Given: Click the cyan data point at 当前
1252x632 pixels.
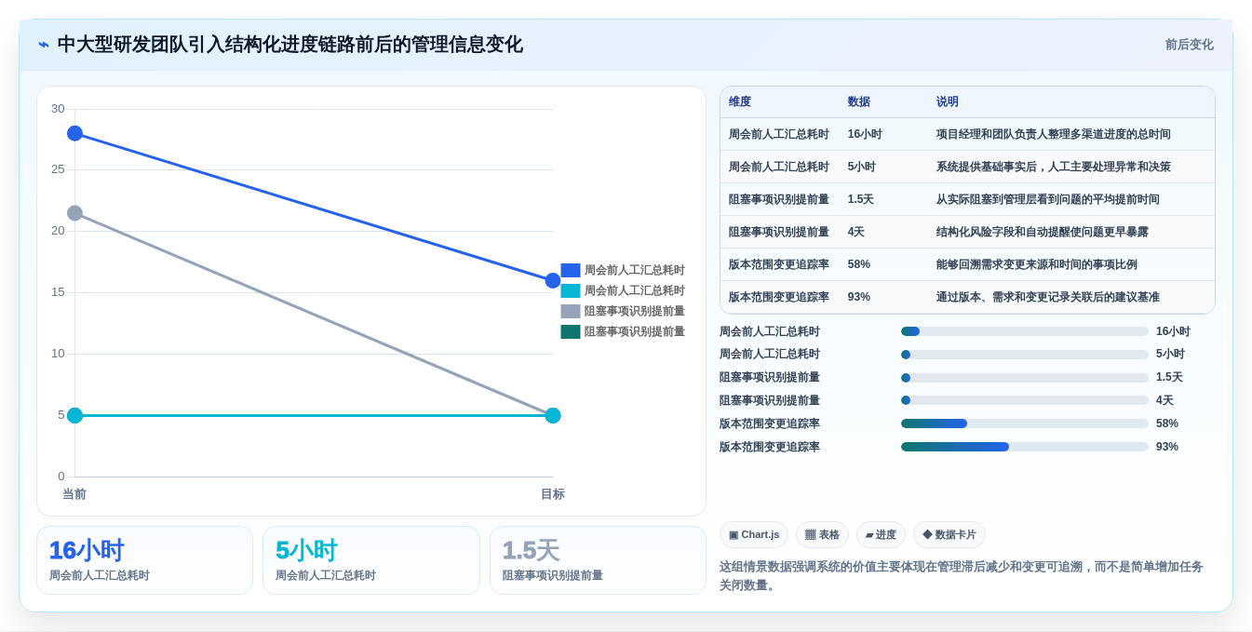Looking at the screenshot, I should [x=74, y=415].
